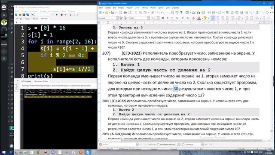Toggle Align Right in Writer
275x155 pixels.
pyautogui.click(x=223, y=18)
